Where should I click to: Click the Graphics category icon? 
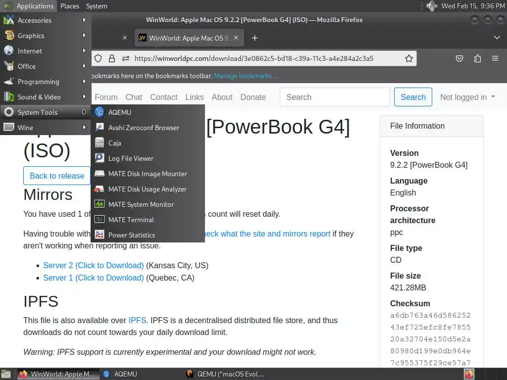click(x=9, y=35)
